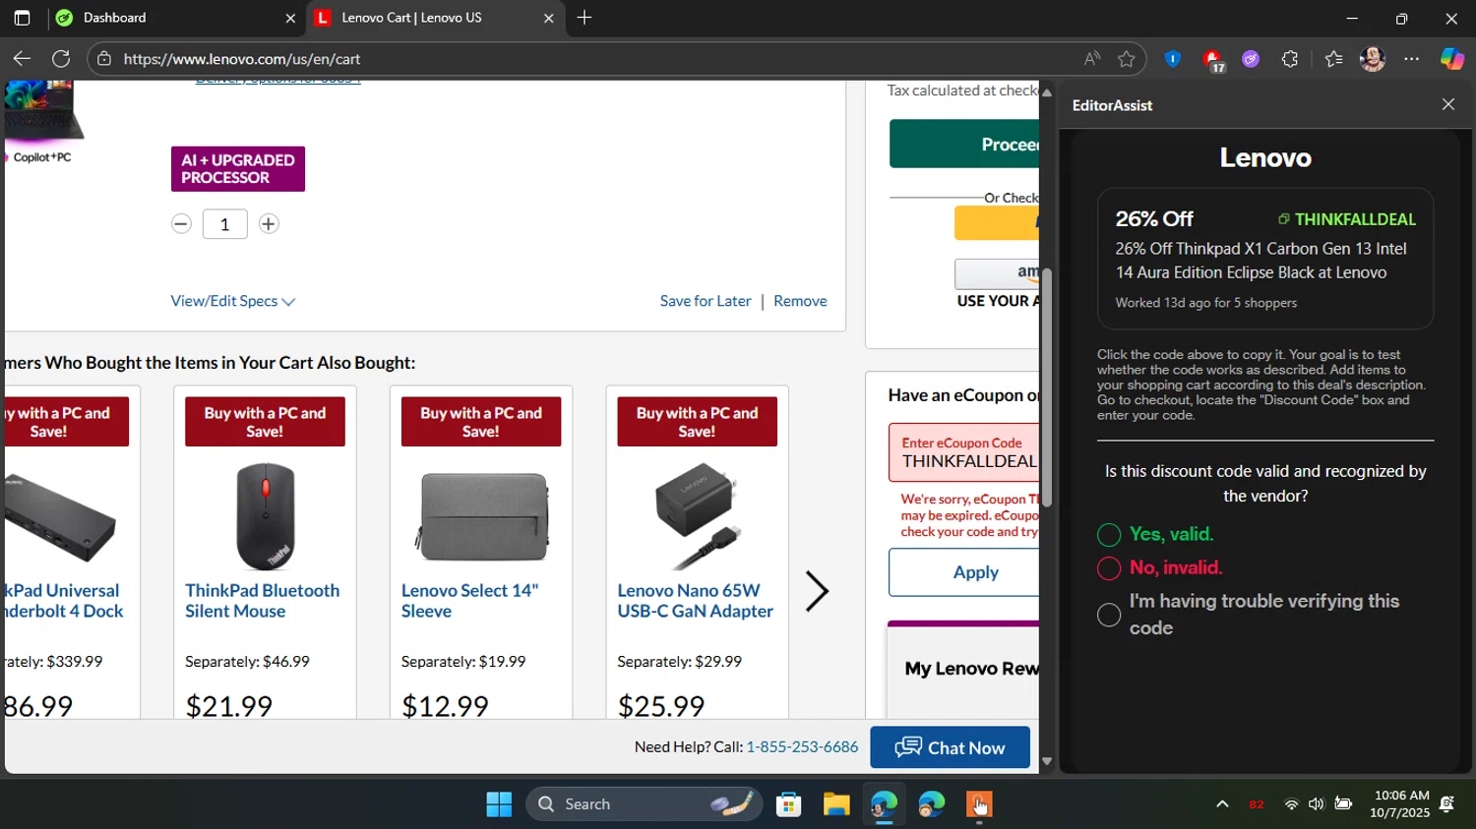Screen dimensions: 1476x829
Task: Click the 26% Off deal title
Action: [x=1154, y=219]
